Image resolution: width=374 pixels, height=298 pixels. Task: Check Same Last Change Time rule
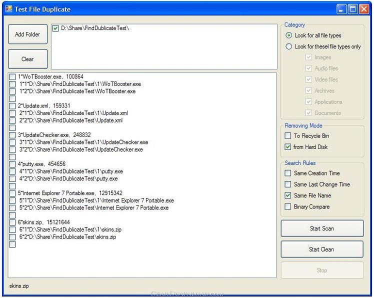(287, 184)
